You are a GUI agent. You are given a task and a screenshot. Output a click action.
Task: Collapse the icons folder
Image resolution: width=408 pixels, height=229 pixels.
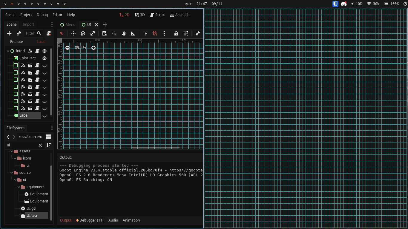tap(15, 158)
